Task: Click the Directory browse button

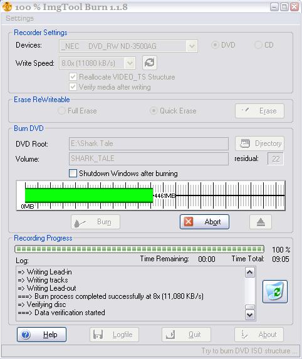Action: click(x=259, y=143)
